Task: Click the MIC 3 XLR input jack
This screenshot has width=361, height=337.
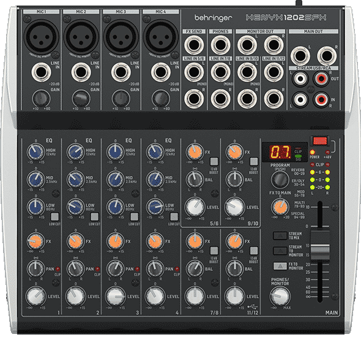Action: pos(121,37)
